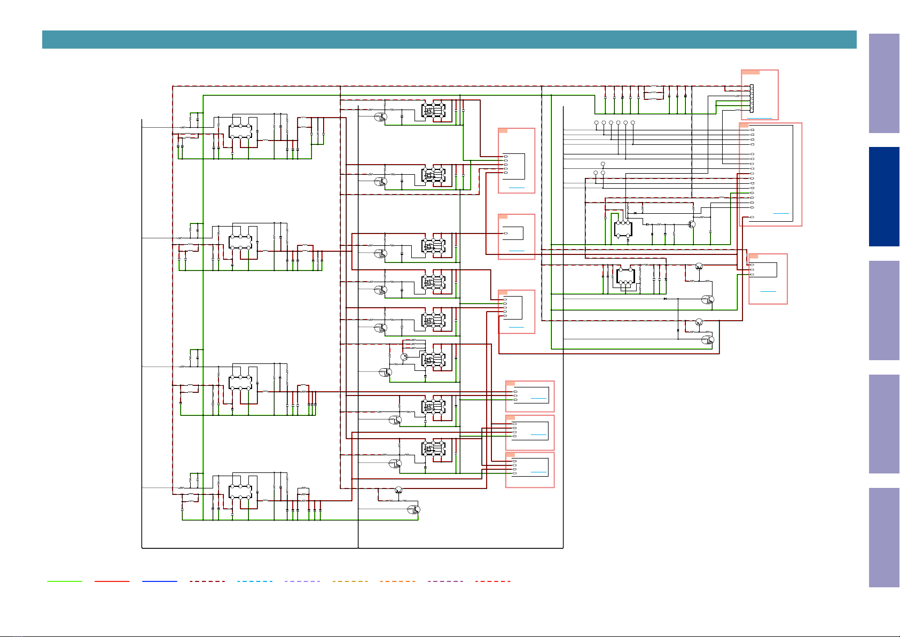Screen dimensions: 900x637
Task: Click the dark red dashed legend line
Action: [x=207, y=581]
